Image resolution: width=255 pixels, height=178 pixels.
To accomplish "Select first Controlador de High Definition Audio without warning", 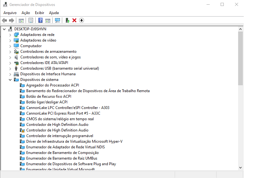I will click(x=57, y=125).
